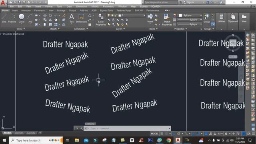Expand the Modify panel
Image resolution: width=256 pixels, height=144 pixels.
(x=54, y=29)
